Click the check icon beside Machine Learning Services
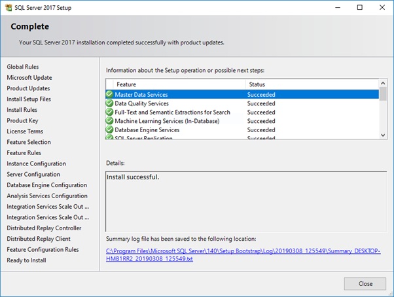 click(109, 121)
